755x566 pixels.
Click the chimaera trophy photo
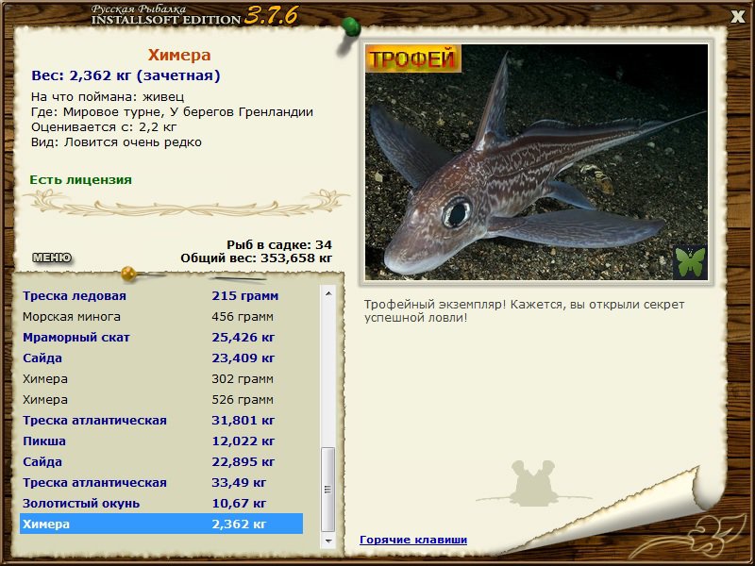pyautogui.click(x=536, y=161)
